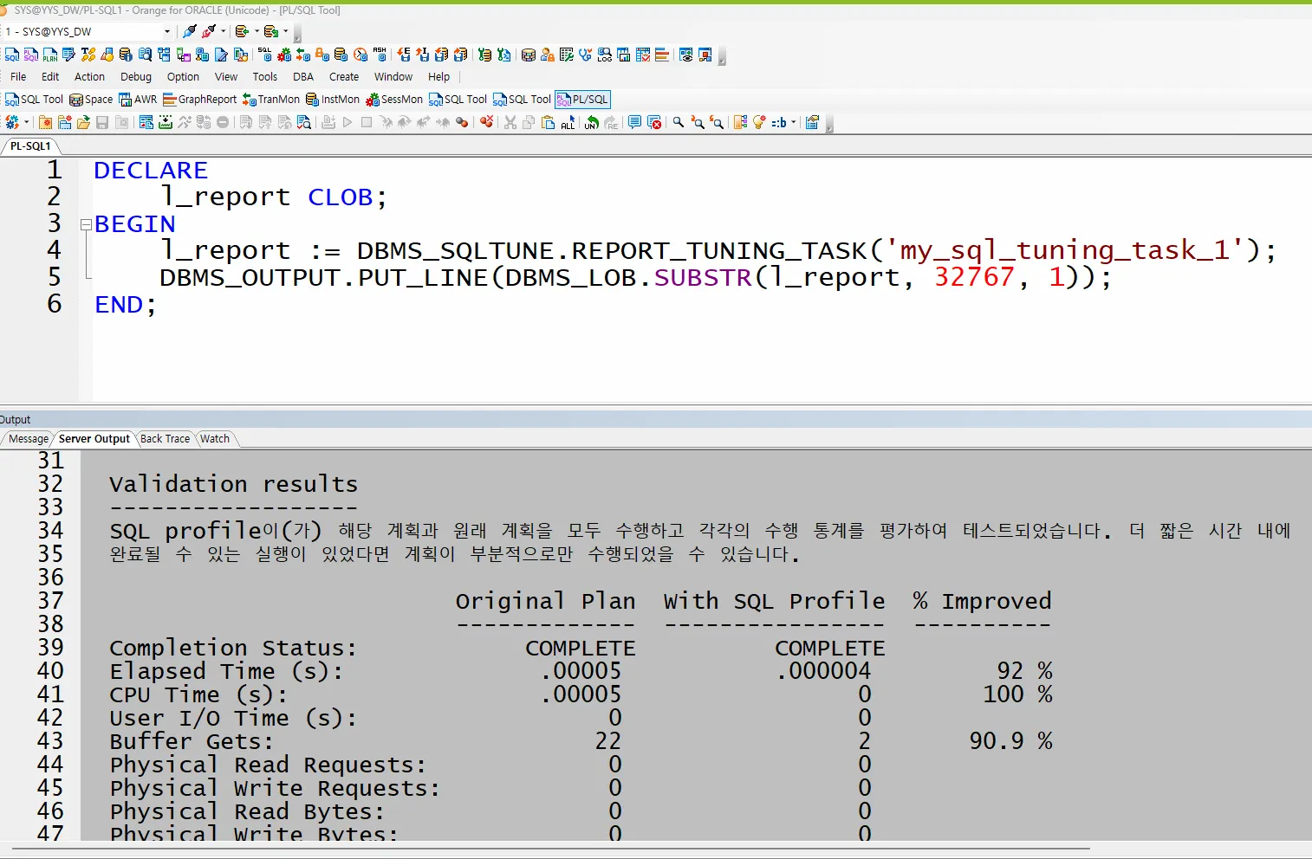This screenshot has width=1312, height=859.
Task: Switch to the AWR window button
Action: tap(138, 100)
